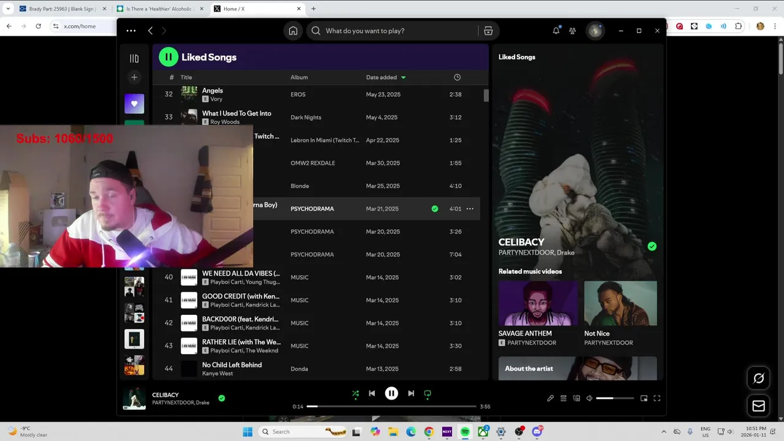Toggle shuffle in player controls
The height and width of the screenshot is (441, 784).
coord(355,394)
